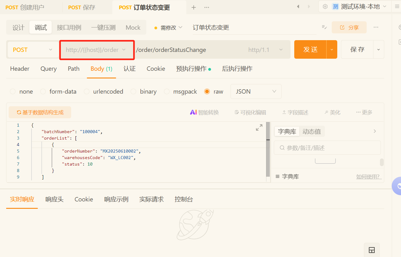
Task: Click the 订单状态变更 name field
Action: point(254,27)
